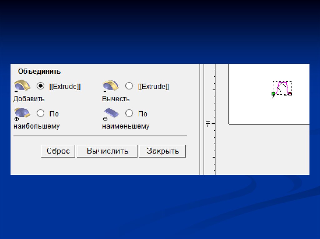Screen dimensions: 320x239
Task: Click the green start node in preview
Action: coord(273,94)
